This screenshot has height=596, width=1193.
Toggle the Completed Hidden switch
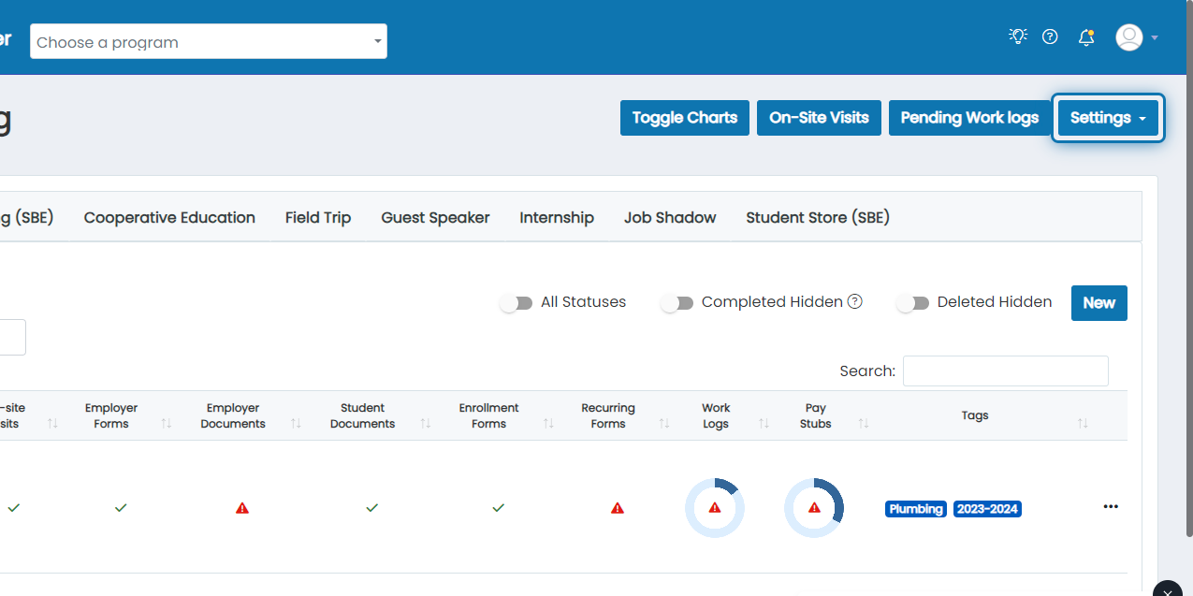[x=677, y=302]
